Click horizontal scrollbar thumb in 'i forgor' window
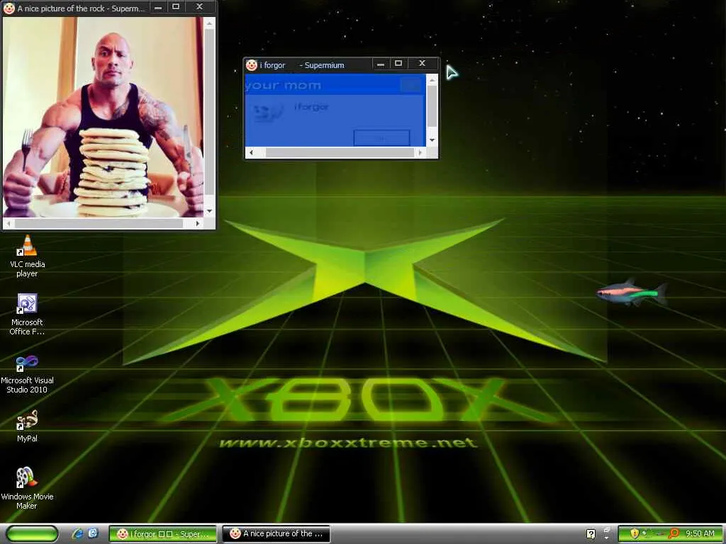Viewport: 726px width, 544px height. pyautogui.click(x=340, y=152)
